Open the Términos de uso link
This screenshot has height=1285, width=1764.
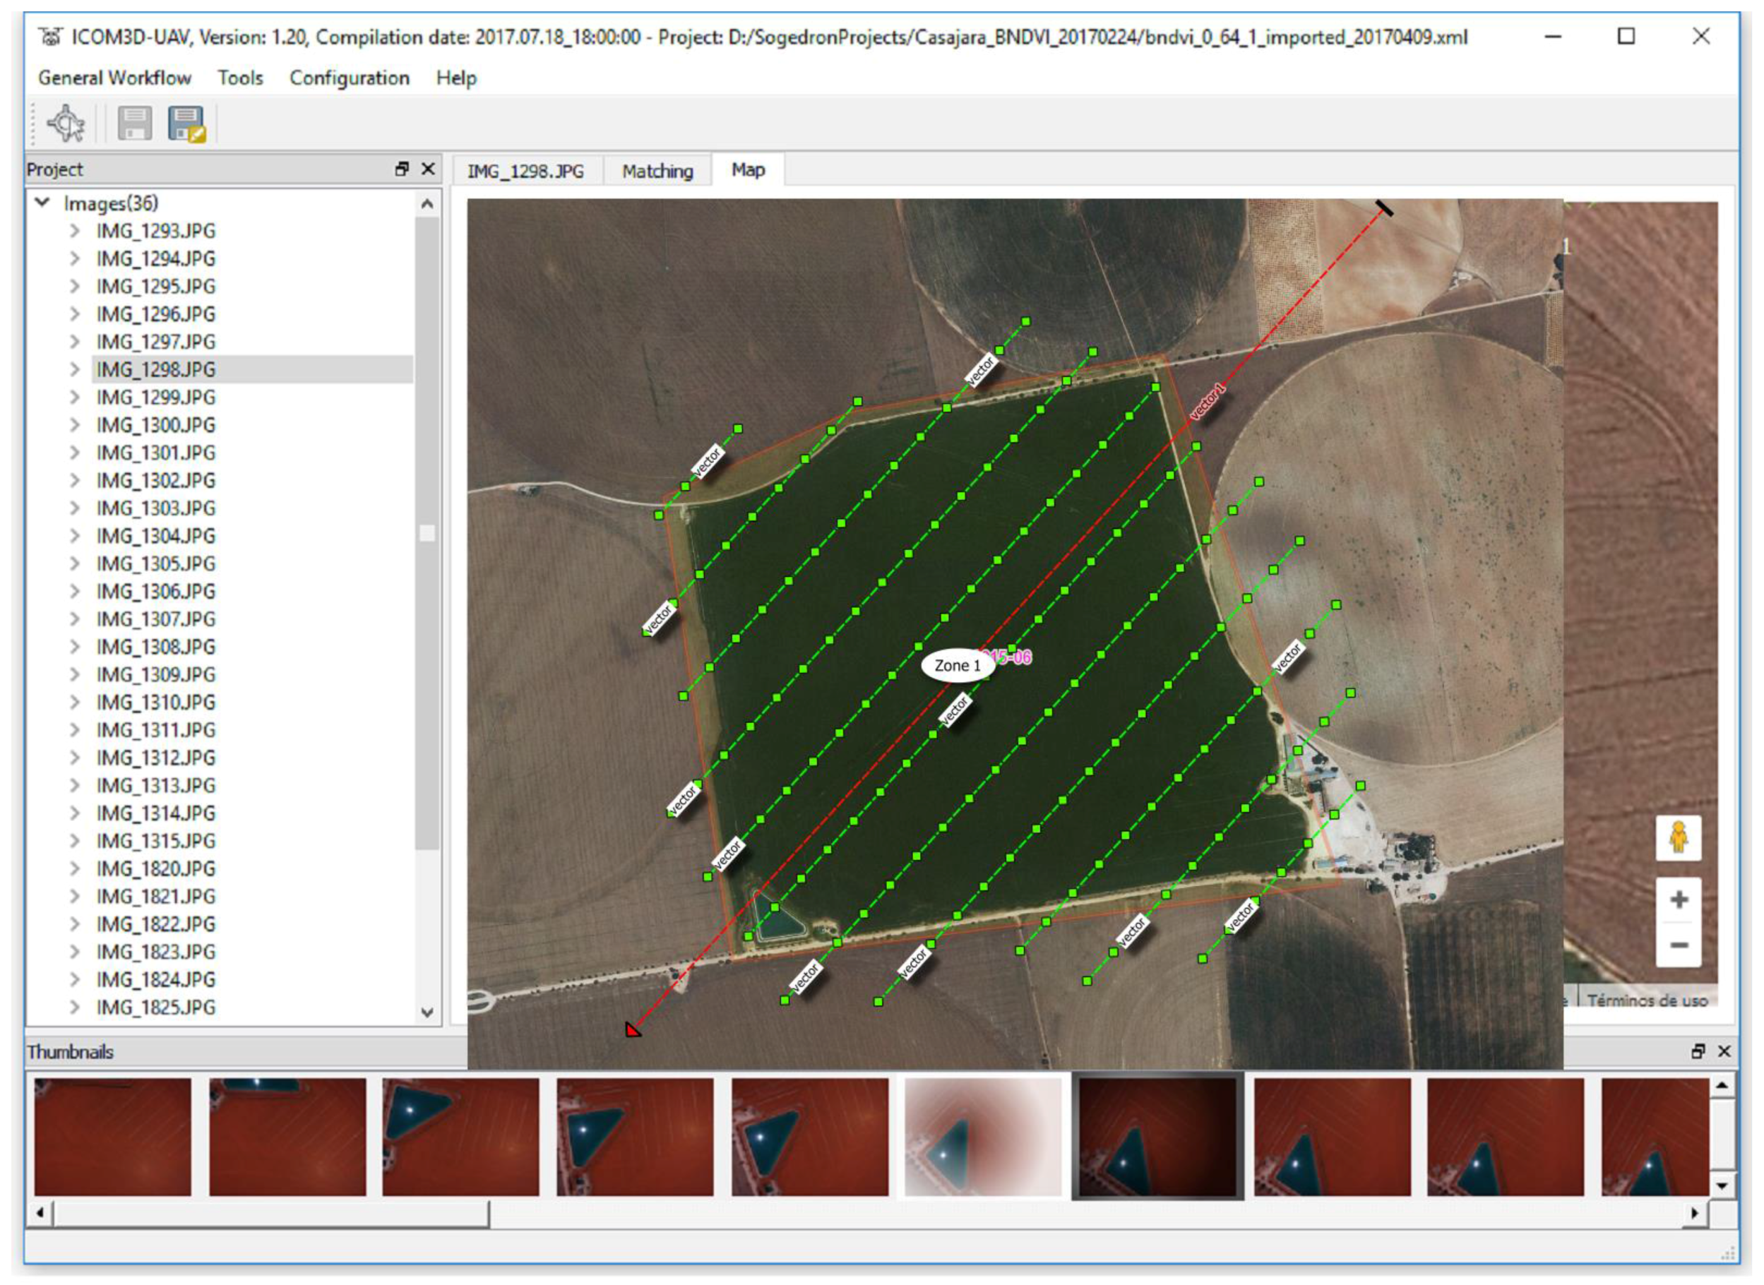(x=1647, y=1000)
